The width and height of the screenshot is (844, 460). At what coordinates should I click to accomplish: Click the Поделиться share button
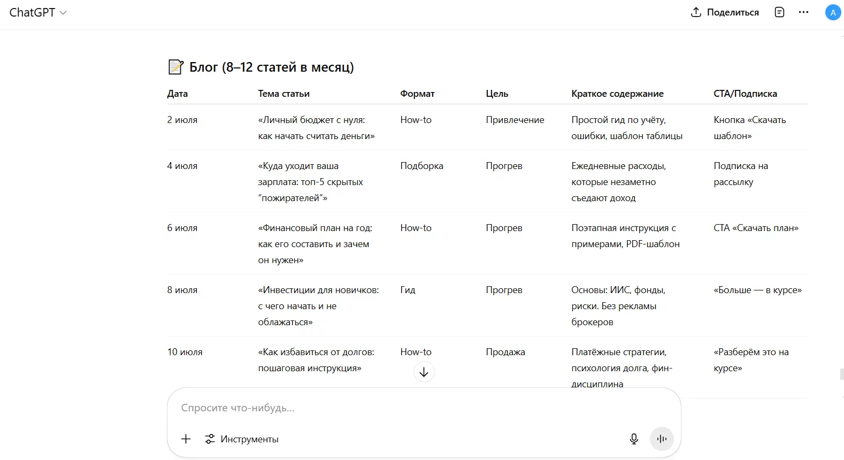(725, 12)
